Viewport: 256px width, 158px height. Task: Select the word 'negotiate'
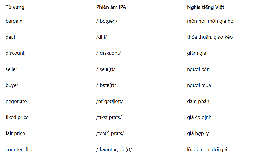coord(16,101)
